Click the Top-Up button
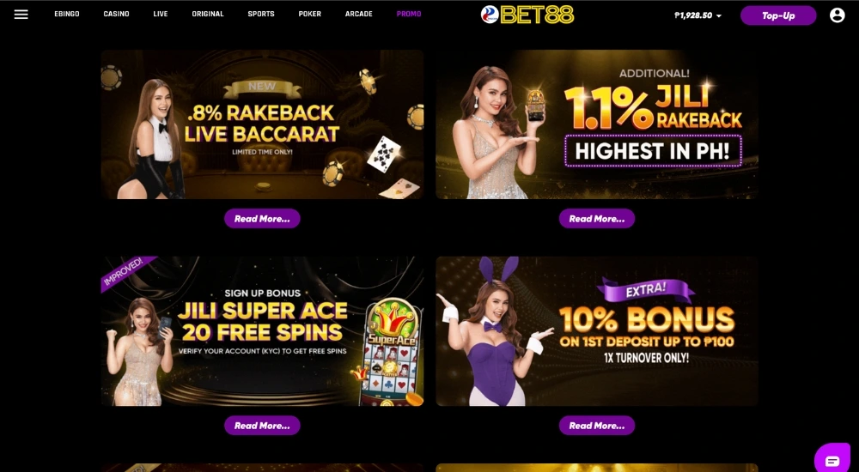This screenshot has width=859, height=472. tap(778, 15)
